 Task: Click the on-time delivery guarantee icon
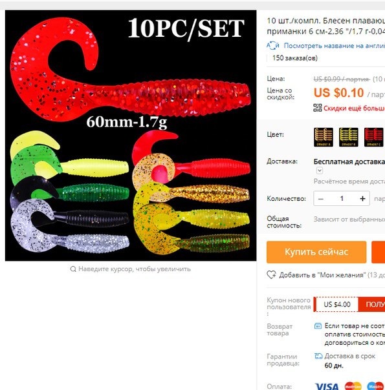pyautogui.click(x=318, y=356)
